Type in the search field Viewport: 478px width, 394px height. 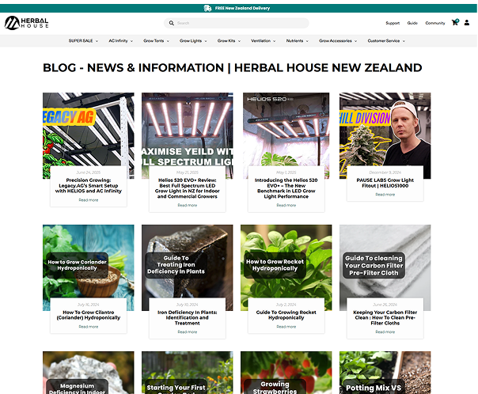point(237,24)
